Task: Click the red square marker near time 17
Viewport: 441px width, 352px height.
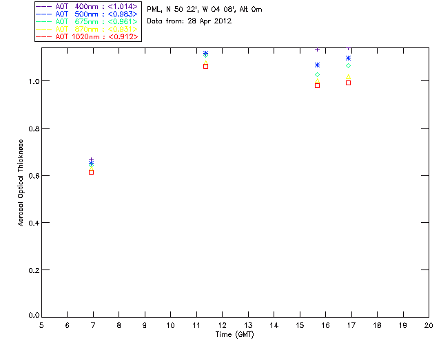Action: coord(348,82)
